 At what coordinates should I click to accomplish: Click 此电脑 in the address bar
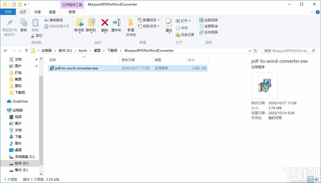(x=47, y=51)
